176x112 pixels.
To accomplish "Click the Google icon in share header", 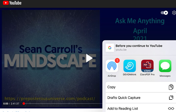I will click(110, 48).
